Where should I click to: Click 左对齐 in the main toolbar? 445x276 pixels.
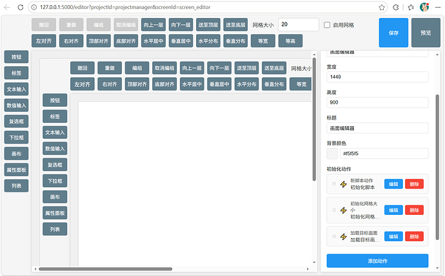44,41
